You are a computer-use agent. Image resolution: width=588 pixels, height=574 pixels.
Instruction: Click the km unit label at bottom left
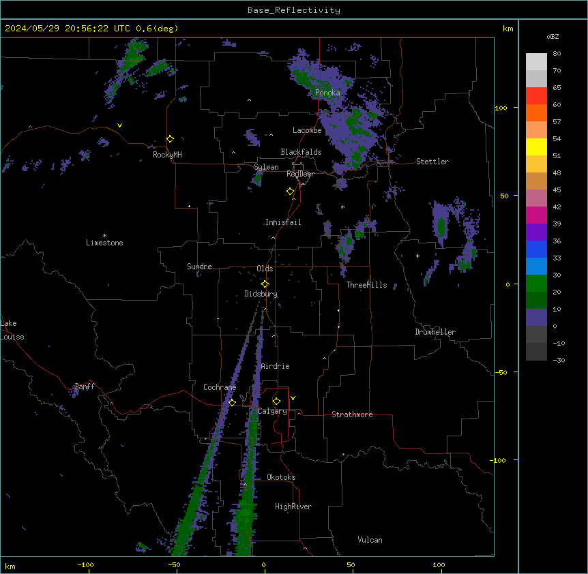(10, 566)
